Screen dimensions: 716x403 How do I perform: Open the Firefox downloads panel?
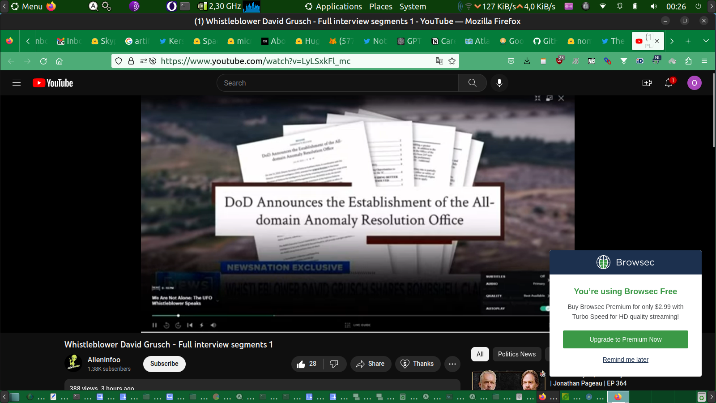pos(527,61)
